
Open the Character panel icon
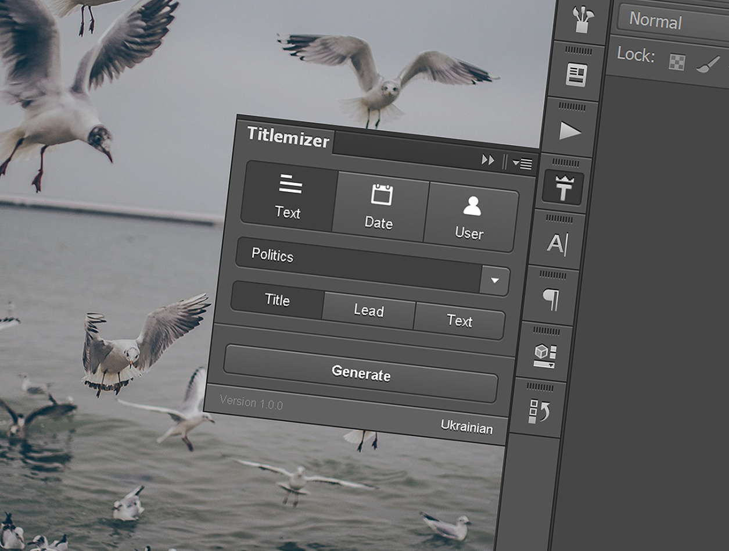click(556, 244)
